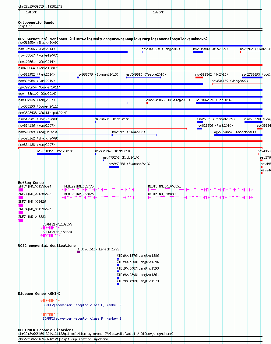The width and height of the screenshot is (271, 344).
Task: Open variant nsv479247 (Kidd2010)
Action: (113, 151)
